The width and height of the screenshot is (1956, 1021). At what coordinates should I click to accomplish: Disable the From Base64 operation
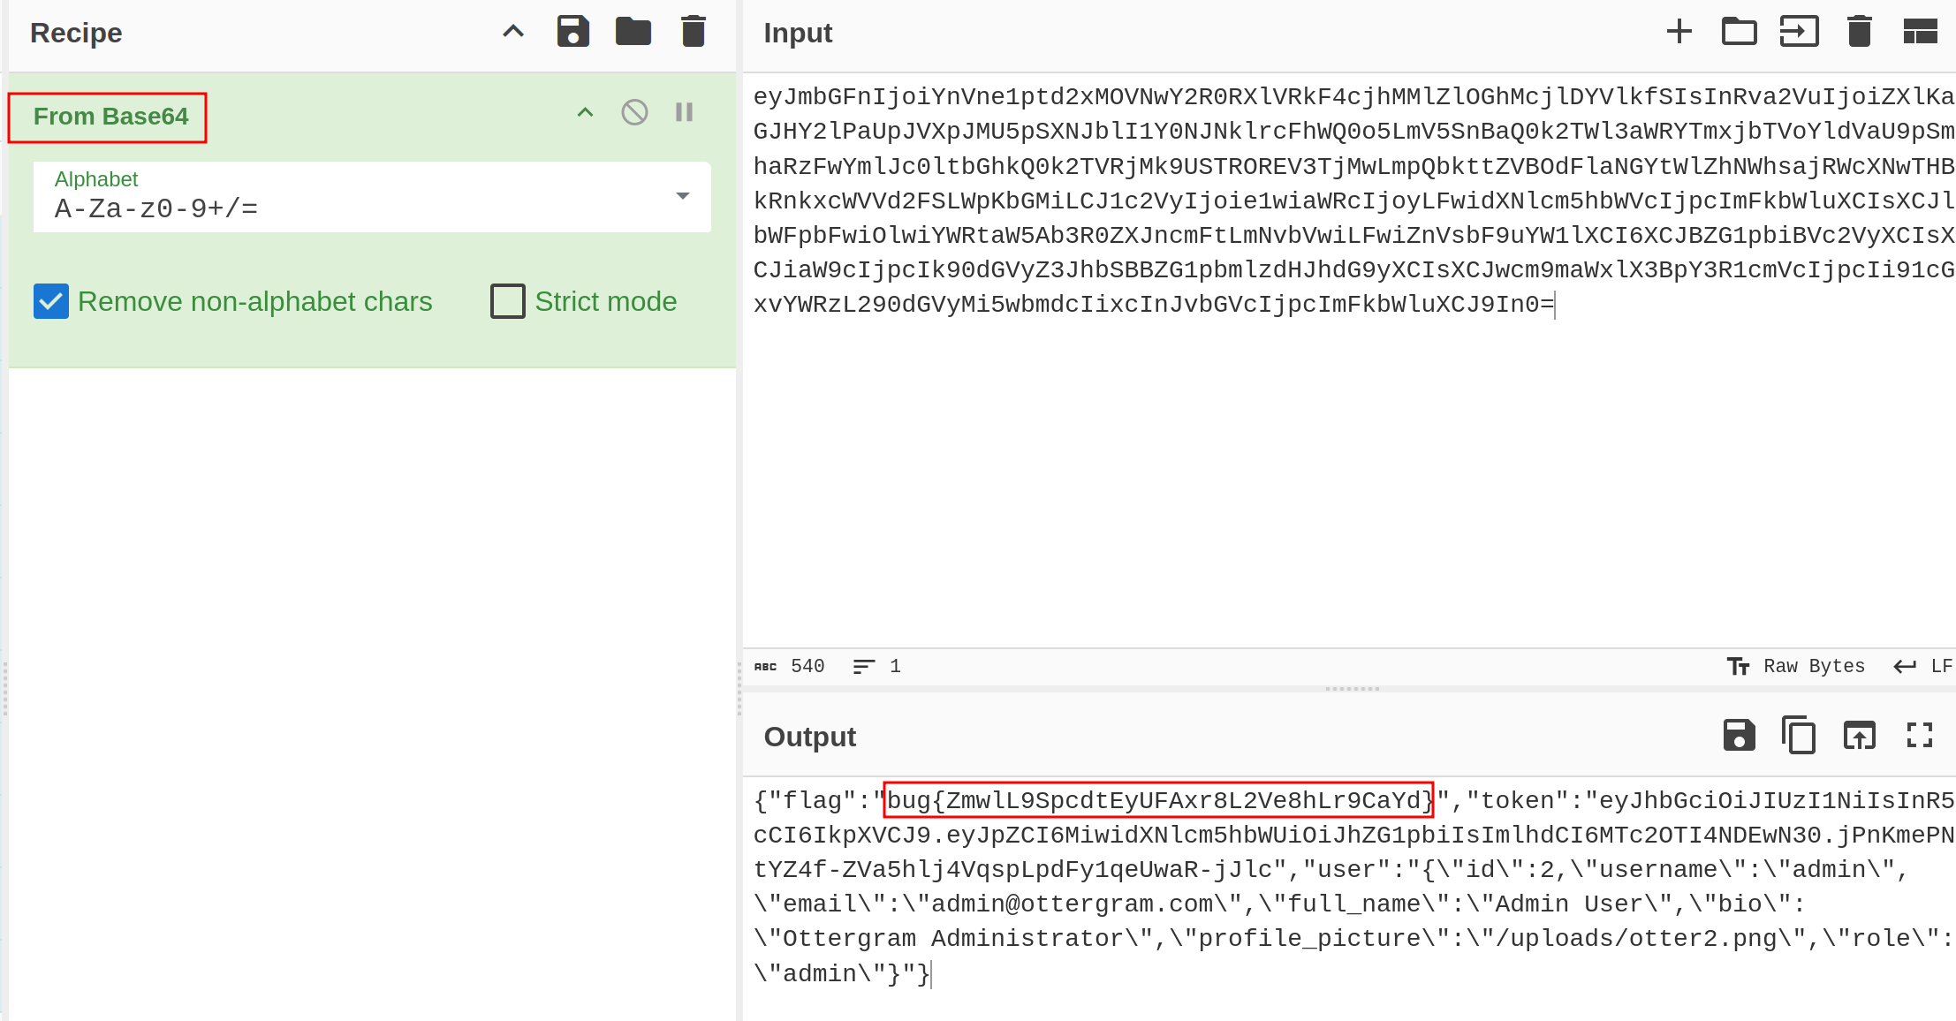pyautogui.click(x=634, y=112)
